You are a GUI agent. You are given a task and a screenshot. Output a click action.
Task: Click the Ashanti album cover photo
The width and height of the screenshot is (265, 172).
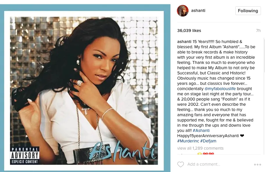point(84,91)
